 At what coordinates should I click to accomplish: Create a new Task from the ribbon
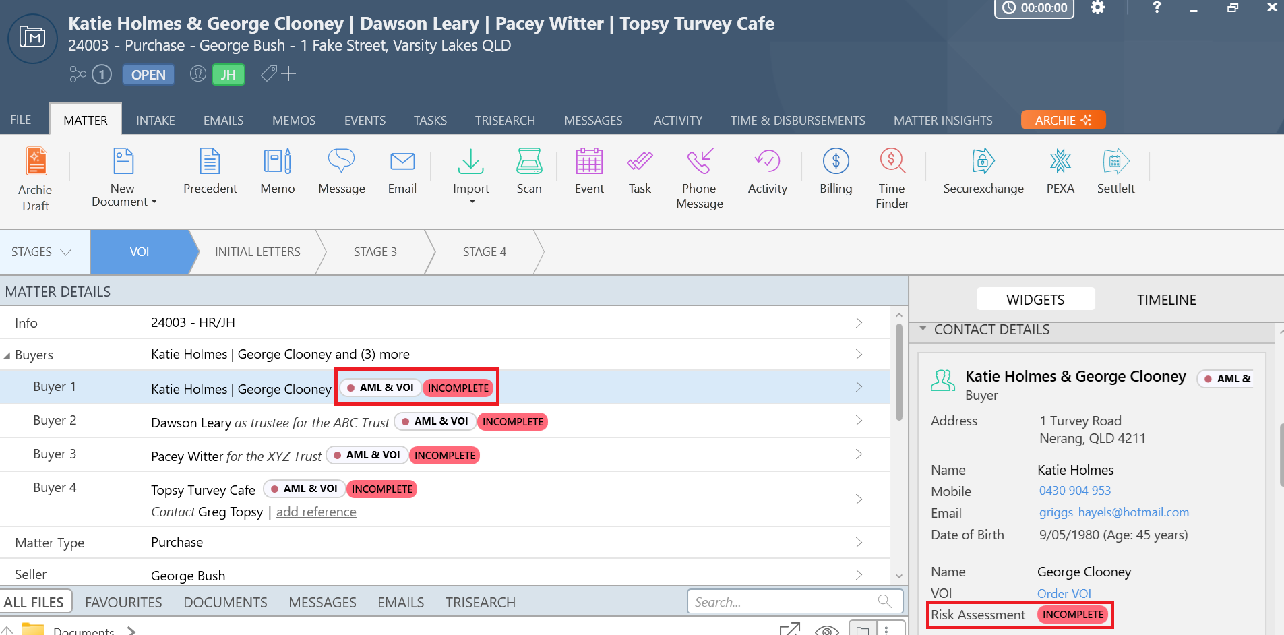pyautogui.click(x=640, y=171)
